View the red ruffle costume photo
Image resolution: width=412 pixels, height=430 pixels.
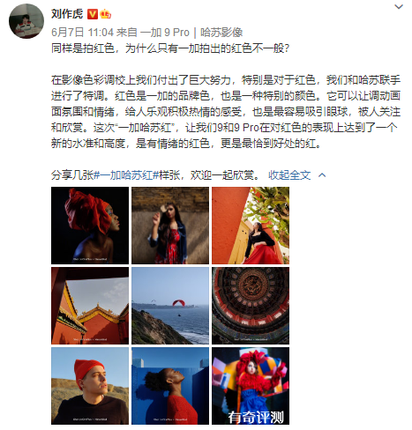(x=251, y=386)
